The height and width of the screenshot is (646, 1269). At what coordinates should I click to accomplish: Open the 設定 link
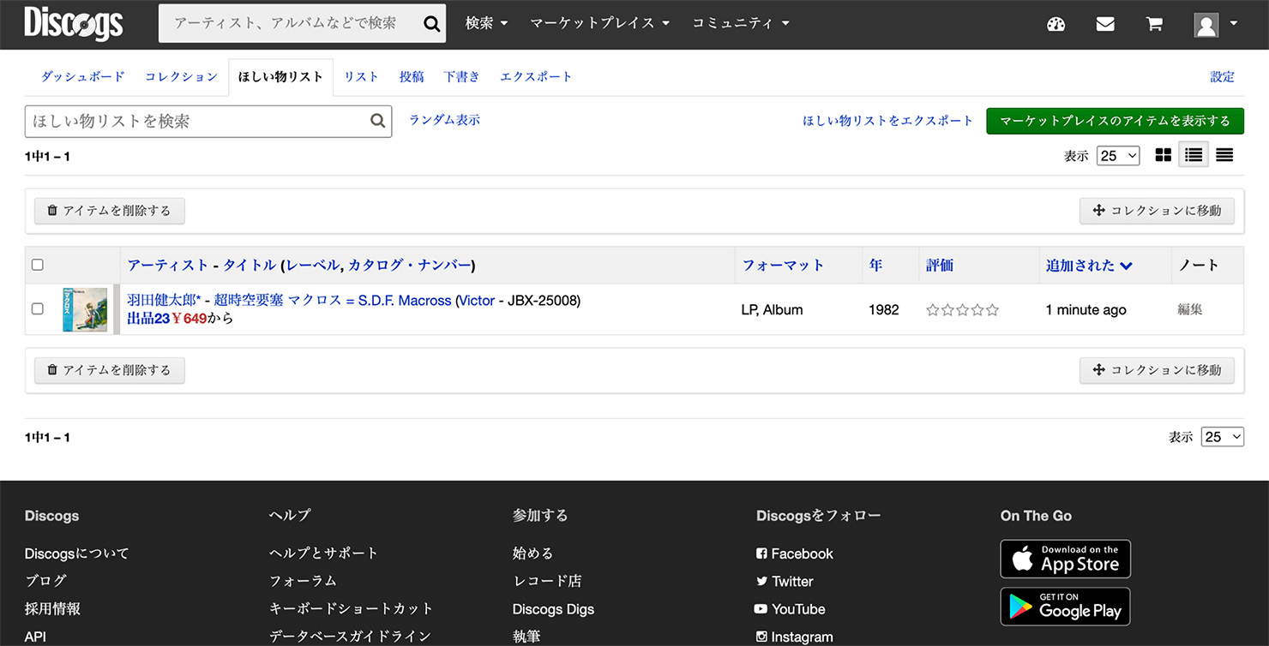coord(1223,76)
